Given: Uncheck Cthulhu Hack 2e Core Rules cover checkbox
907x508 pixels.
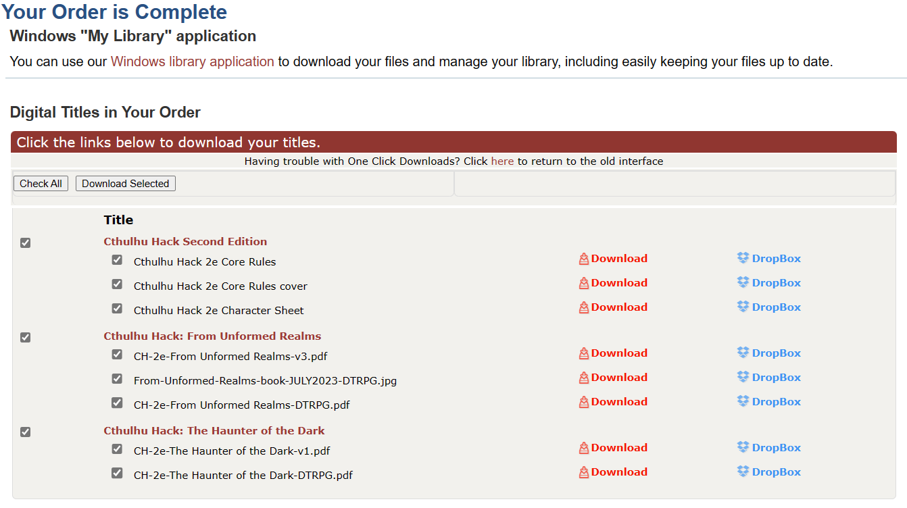Looking at the screenshot, I should (x=117, y=284).
